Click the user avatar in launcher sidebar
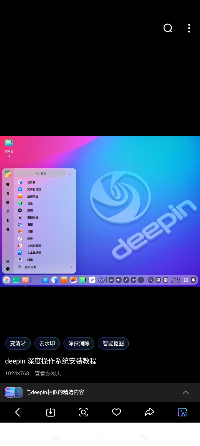The image size is (200, 446). [8, 174]
